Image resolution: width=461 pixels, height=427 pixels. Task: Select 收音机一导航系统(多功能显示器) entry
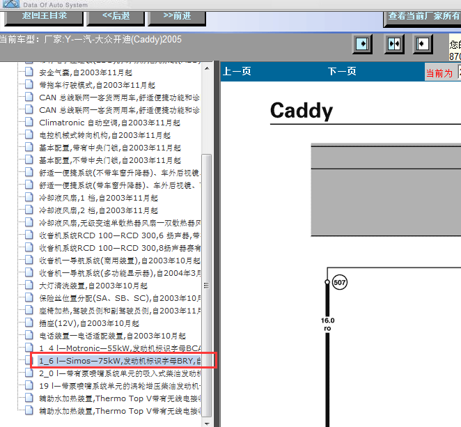[120, 273]
